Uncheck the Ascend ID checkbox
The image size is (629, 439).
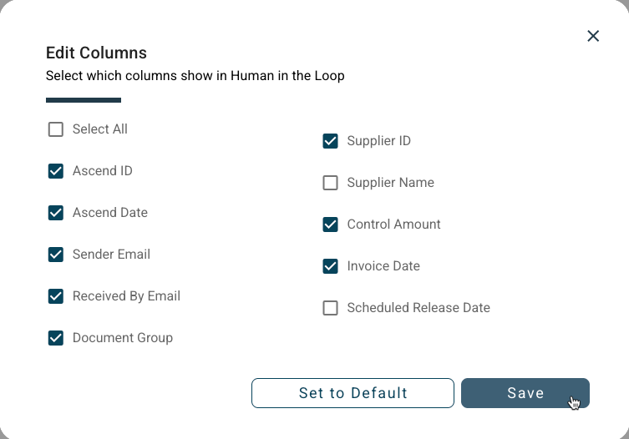(x=56, y=171)
